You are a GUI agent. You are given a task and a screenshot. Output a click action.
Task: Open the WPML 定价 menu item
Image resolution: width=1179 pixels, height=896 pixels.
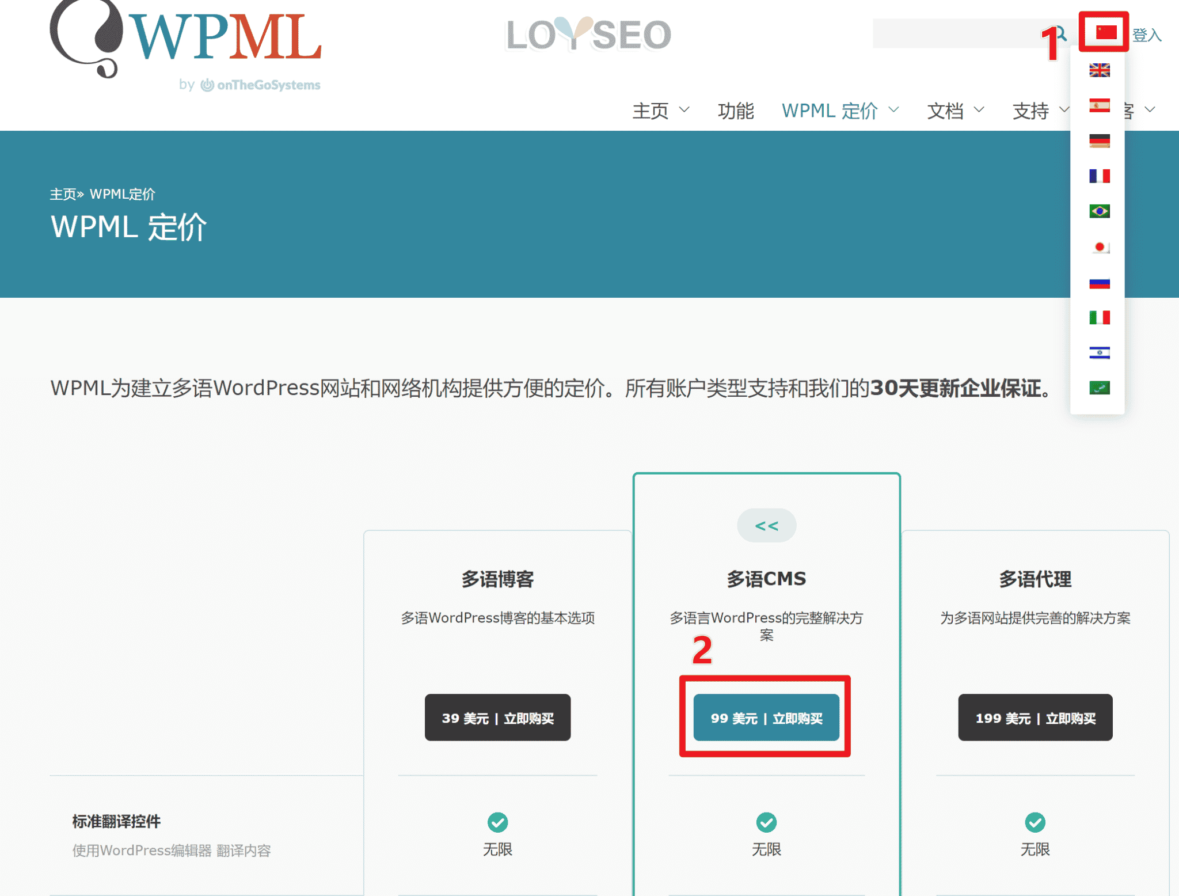coord(830,111)
